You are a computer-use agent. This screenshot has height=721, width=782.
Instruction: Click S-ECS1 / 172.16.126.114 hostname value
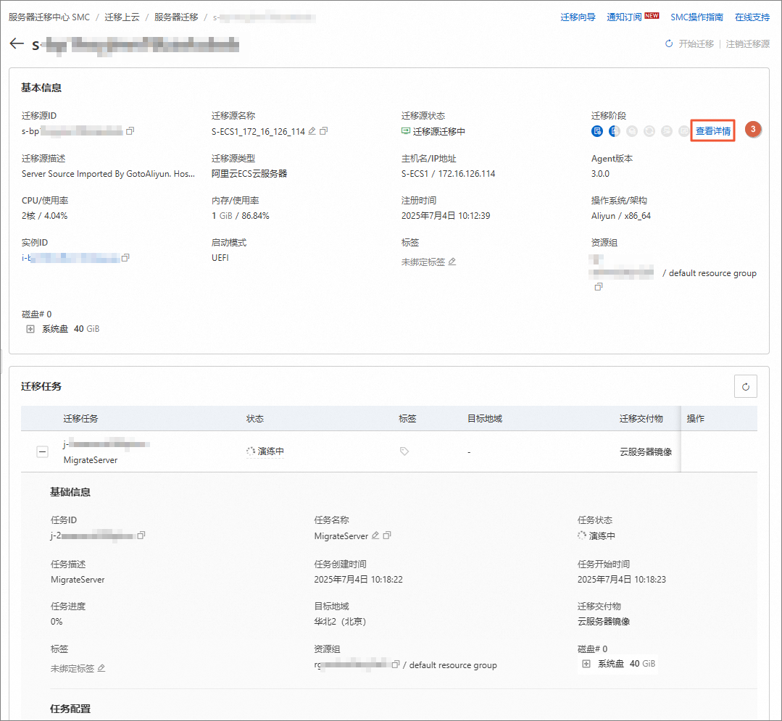449,173
